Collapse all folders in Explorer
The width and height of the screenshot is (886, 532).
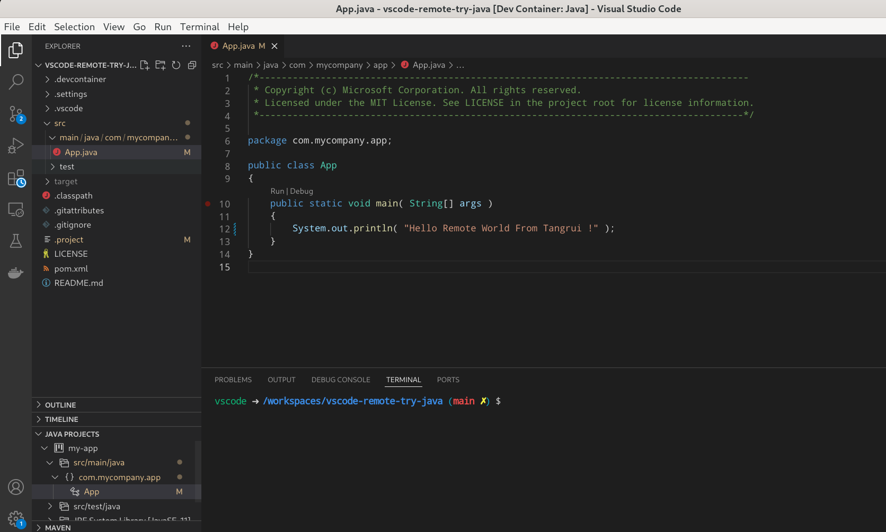(x=192, y=65)
